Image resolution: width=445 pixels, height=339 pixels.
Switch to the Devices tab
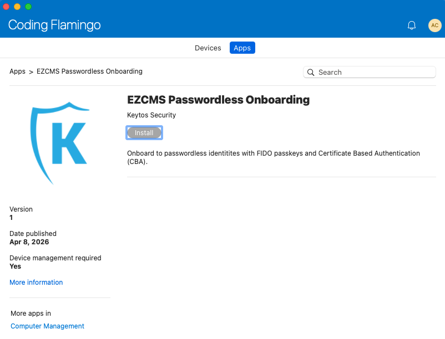point(208,48)
